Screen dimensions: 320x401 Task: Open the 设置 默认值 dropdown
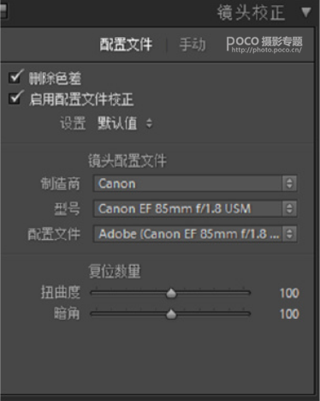pyautogui.click(x=125, y=123)
